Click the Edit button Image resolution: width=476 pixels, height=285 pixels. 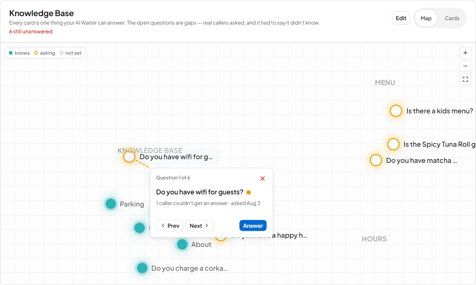pyautogui.click(x=401, y=18)
